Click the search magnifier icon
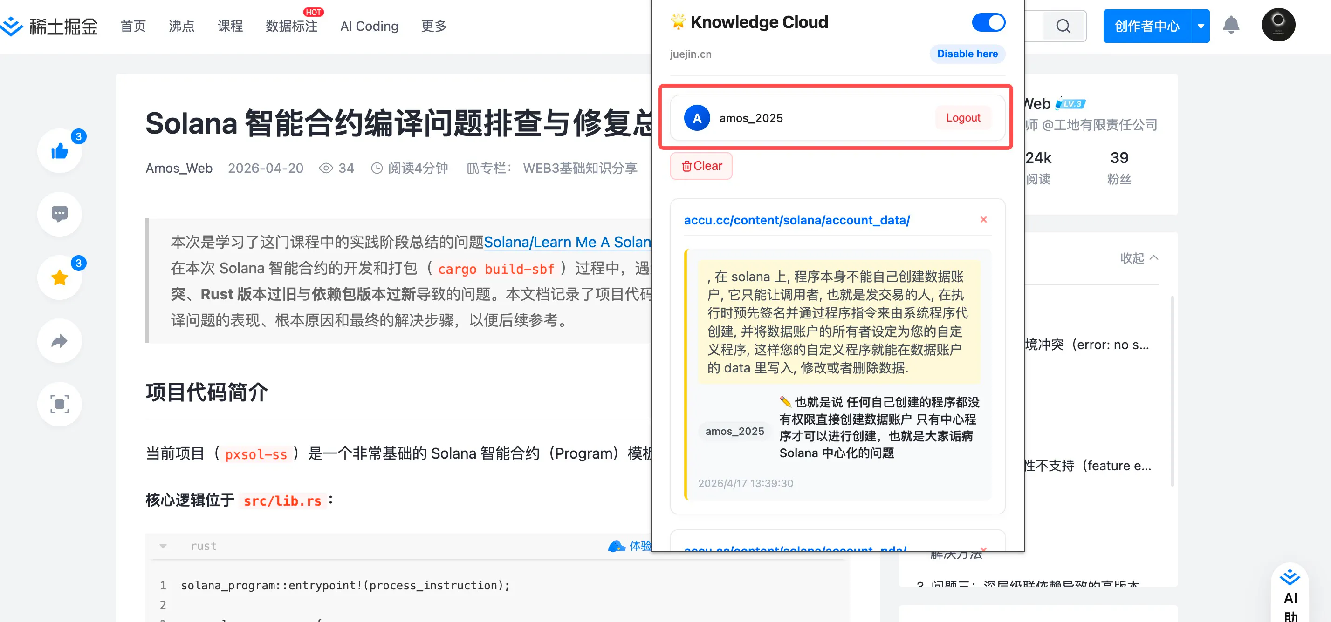Image resolution: width=1331 pixels, height=622 pixels. (1063, 26)
